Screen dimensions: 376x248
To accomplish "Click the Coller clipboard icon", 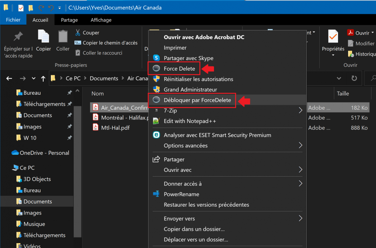I will point(63,37).
